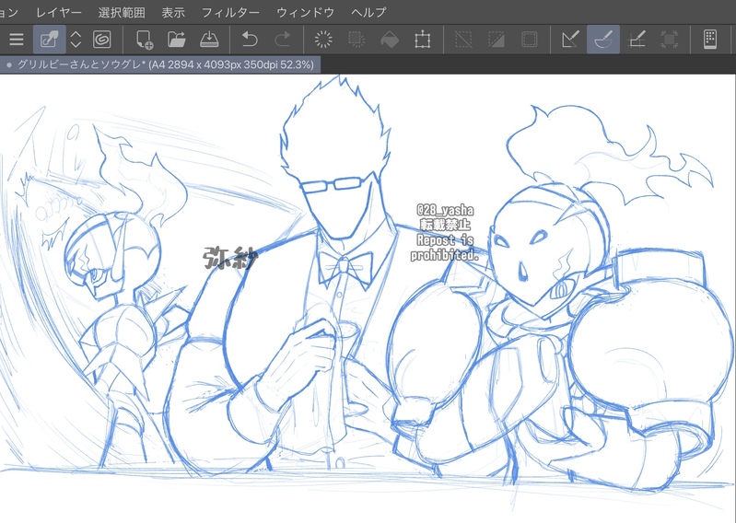Select the グリルビーさんとソウグレ canvas tab
The image size is (736, 523).
(160, 64)
